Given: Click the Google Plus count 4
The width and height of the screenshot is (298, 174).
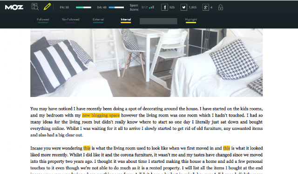Looking at the screenshot, I should 211,7.
